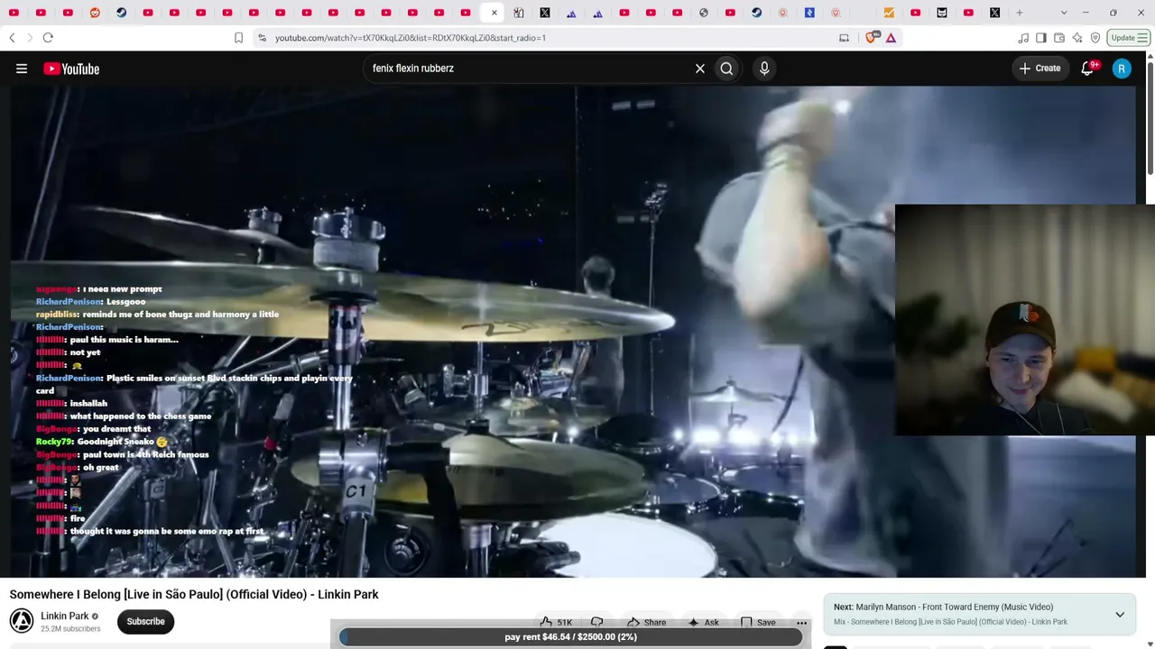Launch the Leo AI assistant icon
Image resolution: width=1155 pixels, height=649 pixels.
pos(1077,38)
